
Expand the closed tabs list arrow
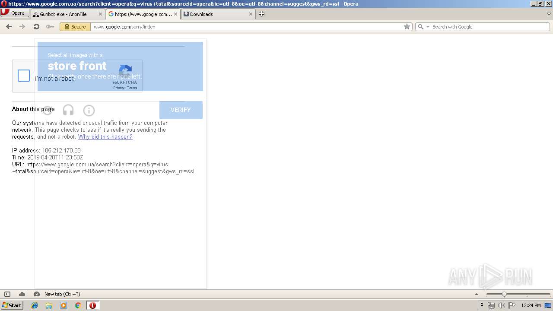pyautogui.click(x=549, y=14)
